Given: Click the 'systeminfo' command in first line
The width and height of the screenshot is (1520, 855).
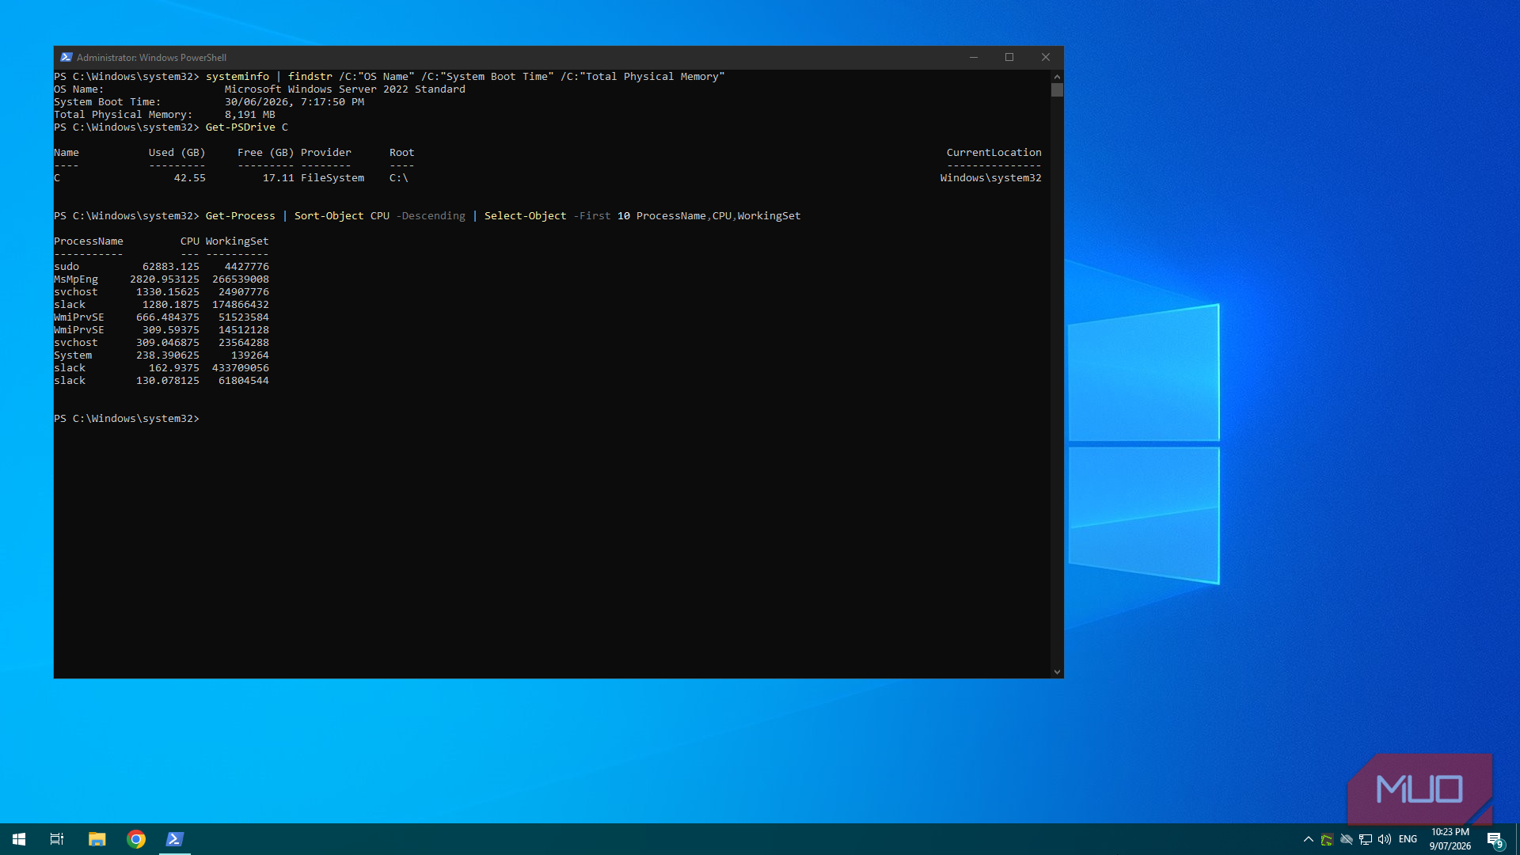Looking at the screenshot, I should click(237, 77).
